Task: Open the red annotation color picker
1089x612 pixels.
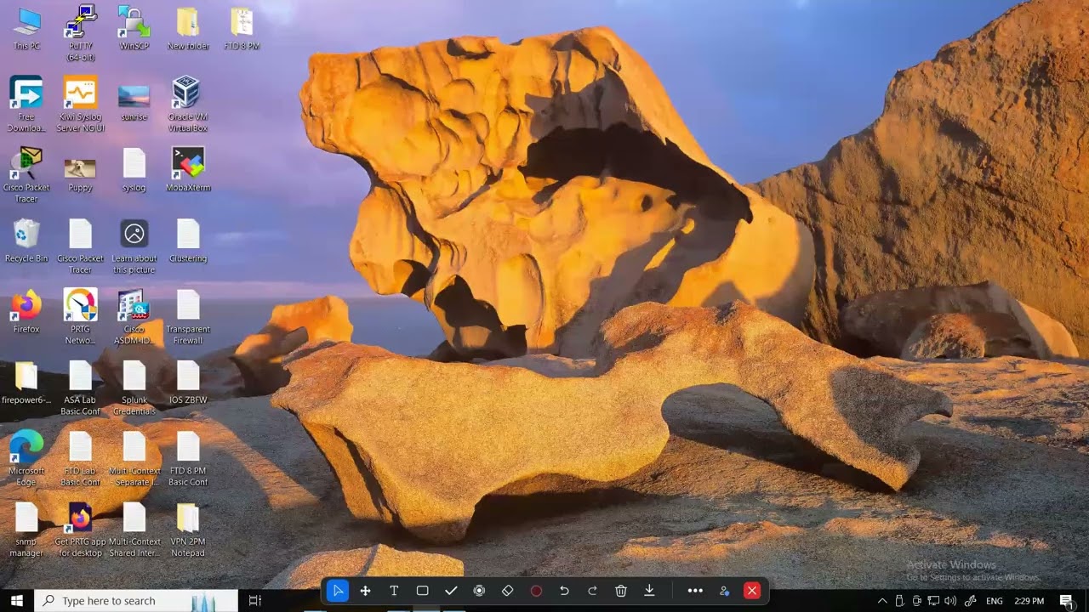Action: [x=536, y=591]
